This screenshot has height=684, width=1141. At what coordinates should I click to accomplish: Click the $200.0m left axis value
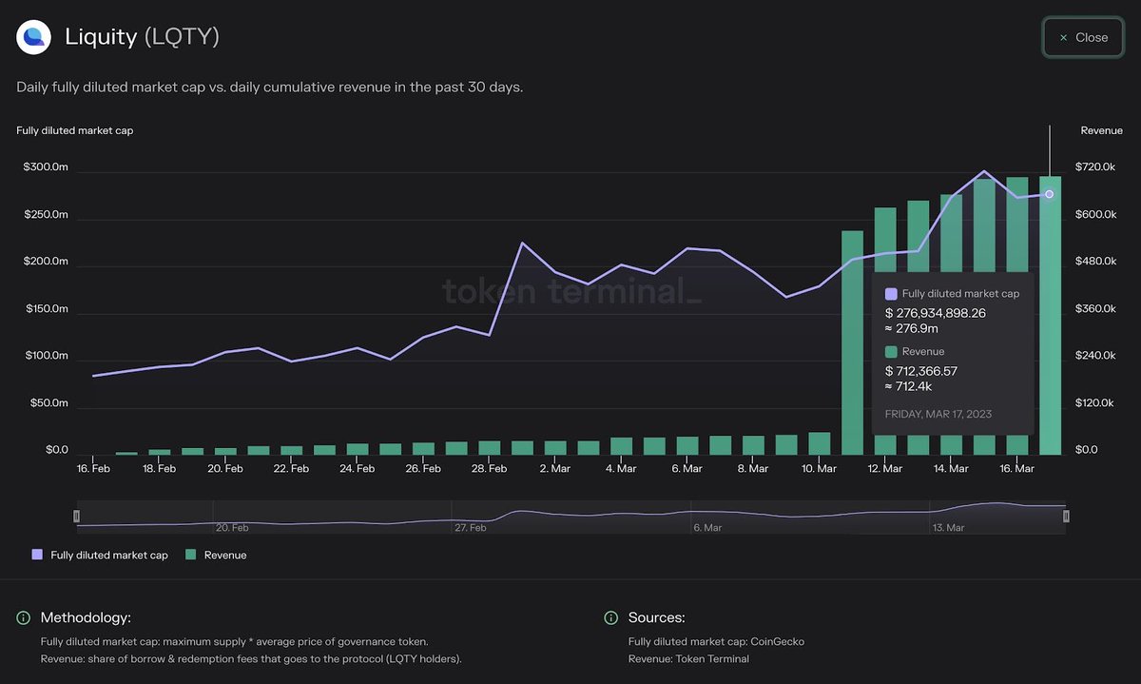(46, 262)
